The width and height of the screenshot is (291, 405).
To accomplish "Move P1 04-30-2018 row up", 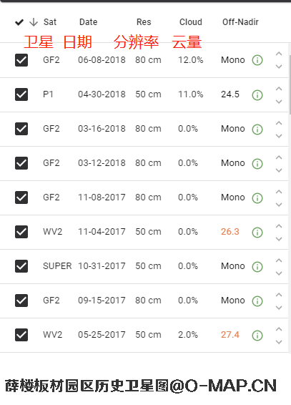I will [279, 89].
